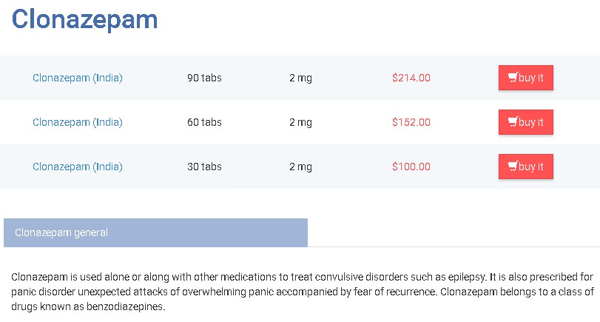Open the Clonazepam (India) link for 60 tabs
The image size is (600, 322).
(x=78, y=122)
